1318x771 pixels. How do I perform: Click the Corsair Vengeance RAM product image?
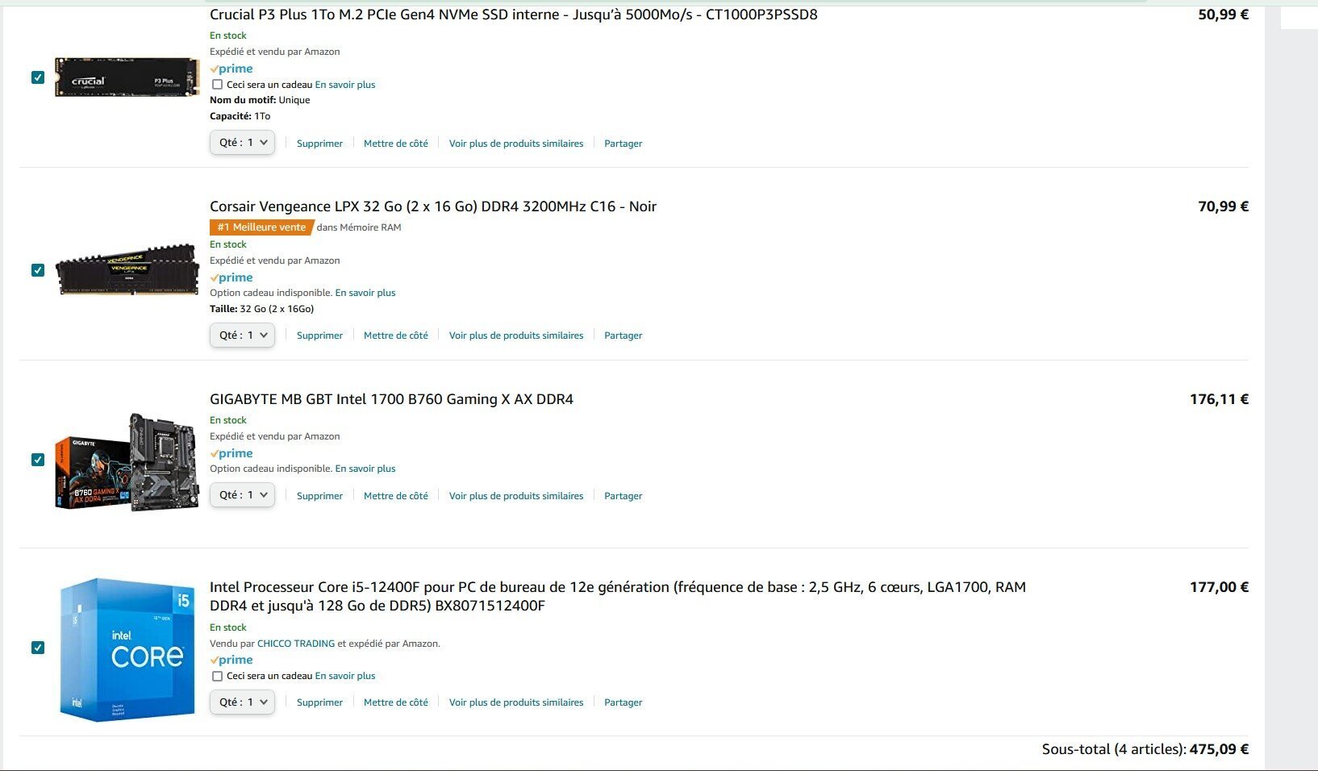coord(127,269)
